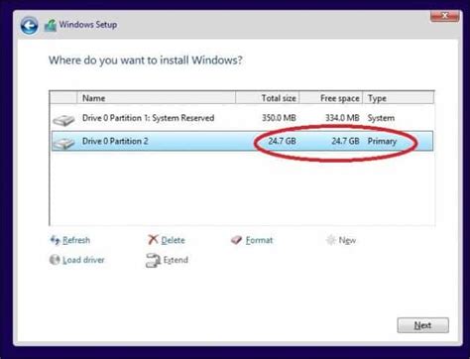Click the Load driver disc icon
The image size is (470, 359).
tap(55, 260)
